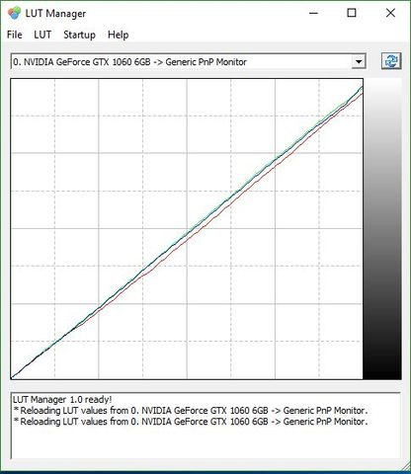Click the second 'Reloading LUT values' log line
The width and height of the screenshot is (411, 474).
[191, 422]
